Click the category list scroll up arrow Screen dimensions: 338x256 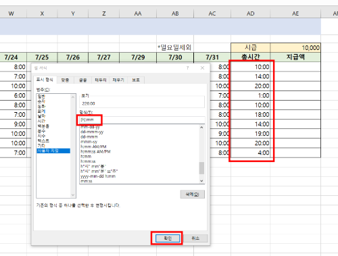tap(73, 97)
